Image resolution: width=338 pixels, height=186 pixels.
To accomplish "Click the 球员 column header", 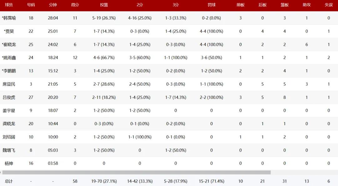I will tap(9, 5).
